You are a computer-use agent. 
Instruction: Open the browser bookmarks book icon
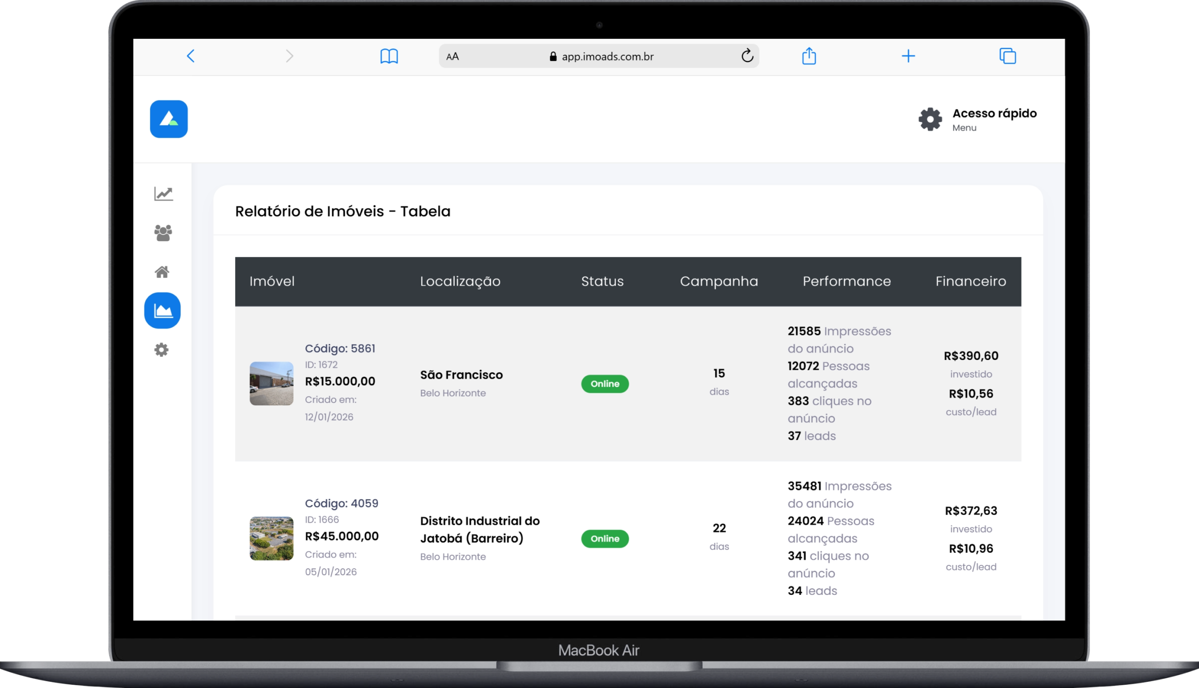(389, 56)
